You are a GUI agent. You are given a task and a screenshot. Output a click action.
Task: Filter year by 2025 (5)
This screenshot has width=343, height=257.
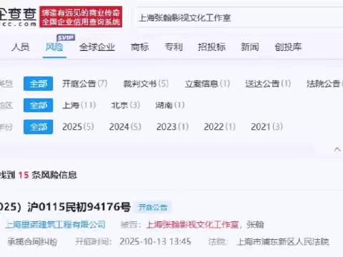coord(78,127)
